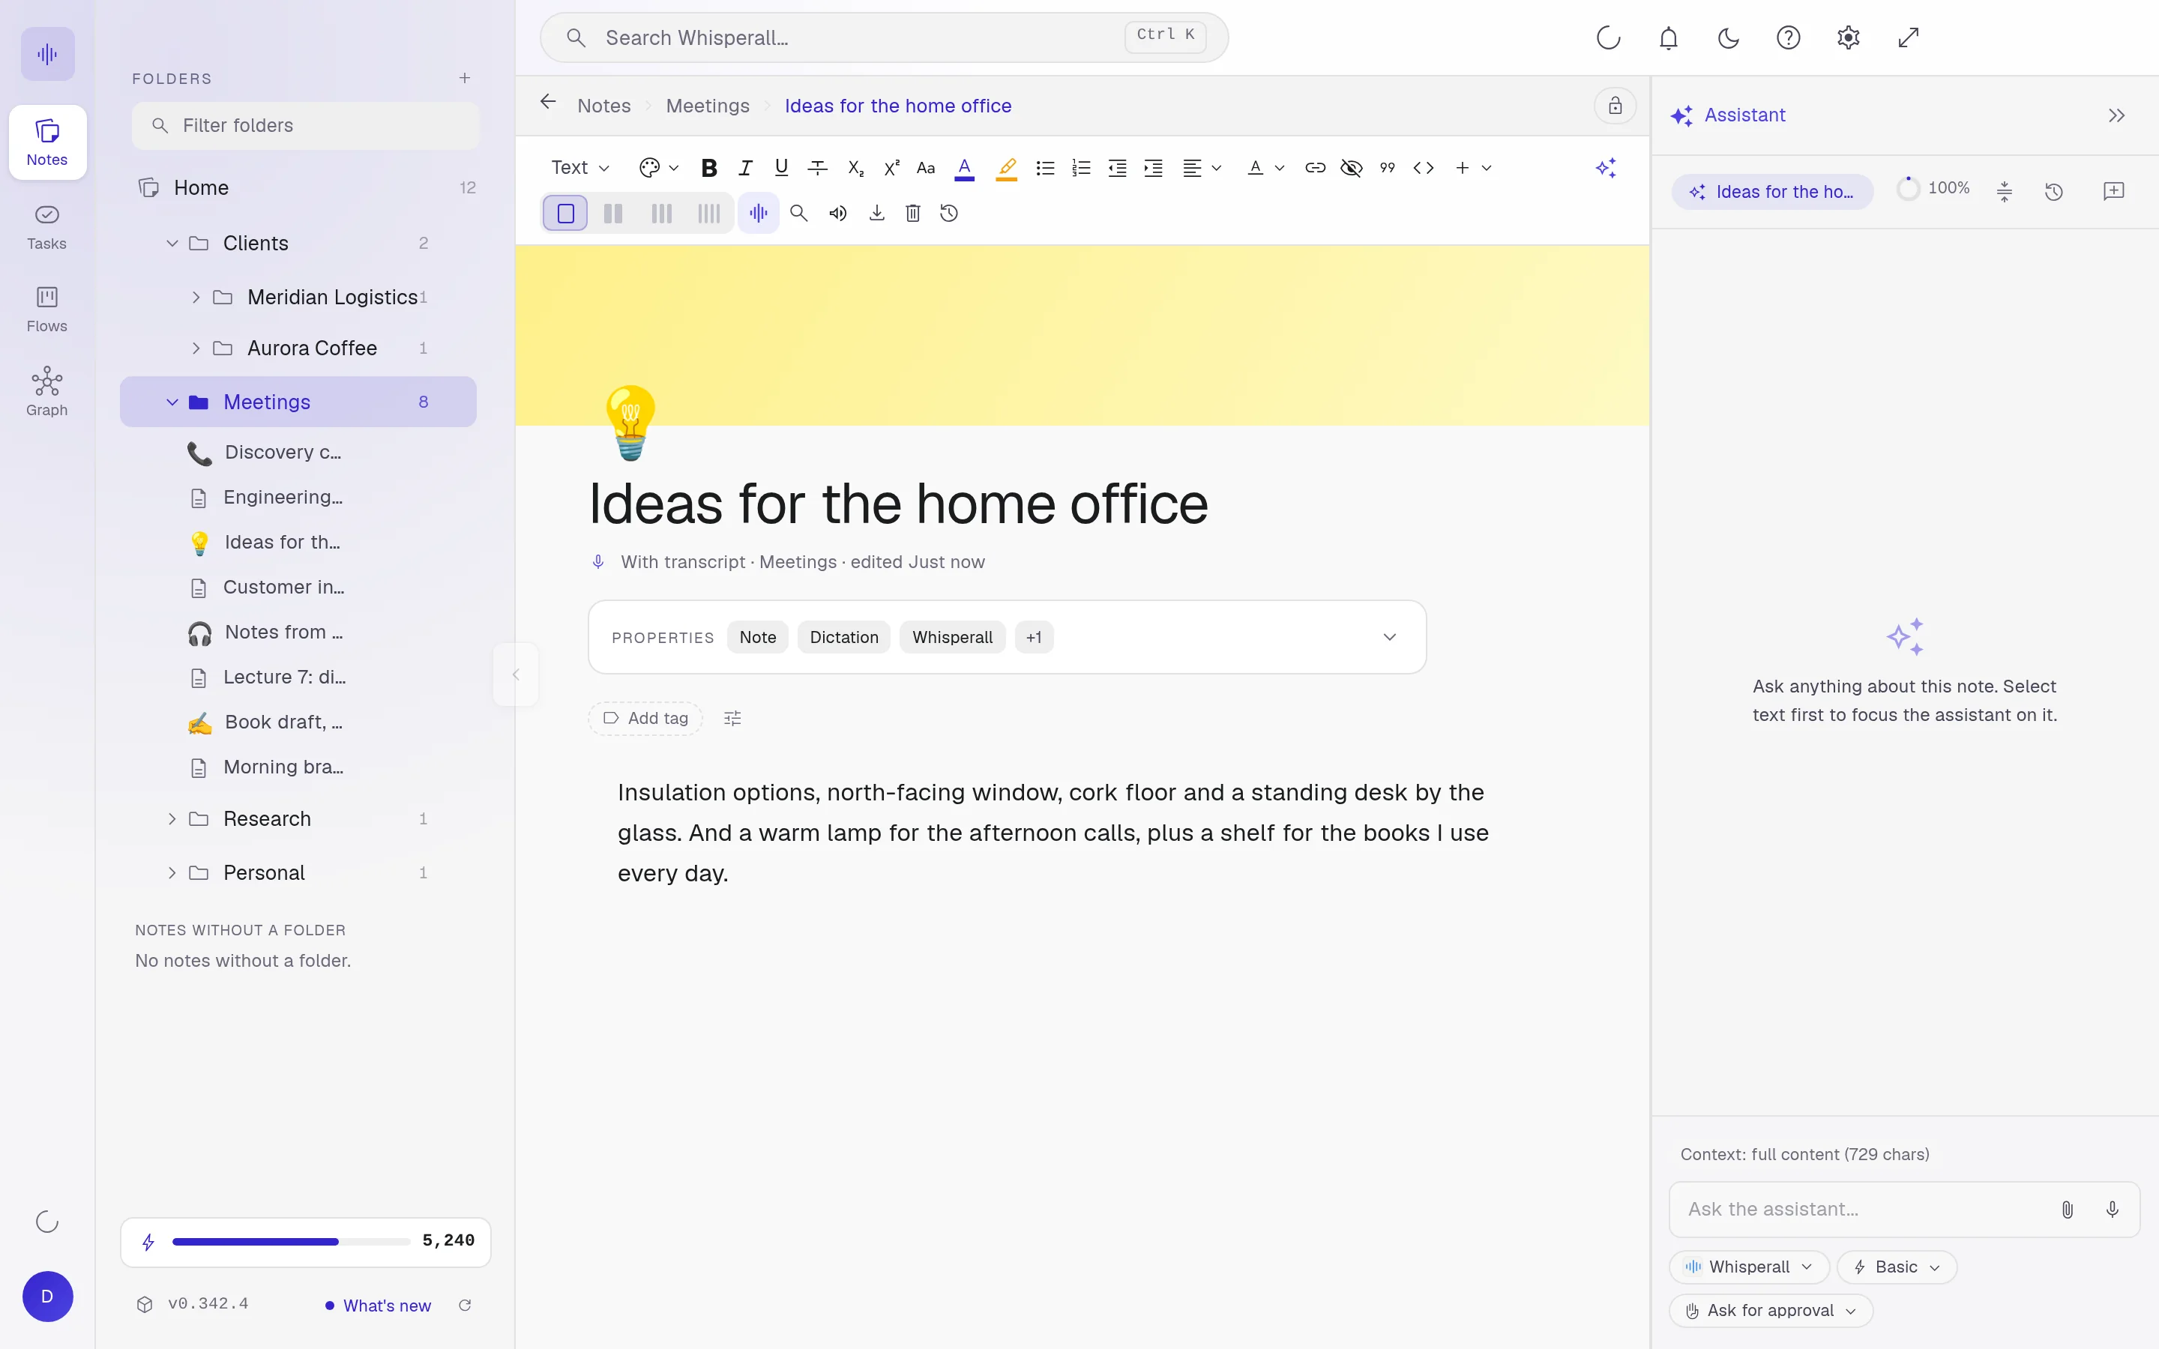Viewport: 2159px width, 1349px height.
Task: Toggle subscript formatting
Action: 855,168
